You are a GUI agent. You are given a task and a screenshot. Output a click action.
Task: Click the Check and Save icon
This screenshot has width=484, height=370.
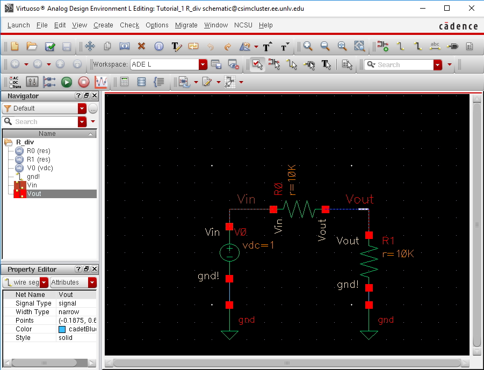coord(49,47)
